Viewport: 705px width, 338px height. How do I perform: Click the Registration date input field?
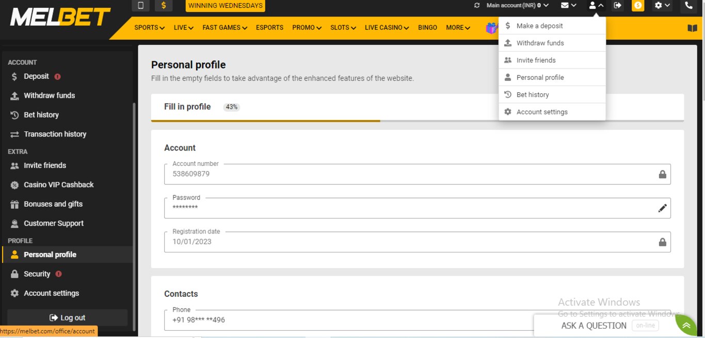tap(418, 242)
